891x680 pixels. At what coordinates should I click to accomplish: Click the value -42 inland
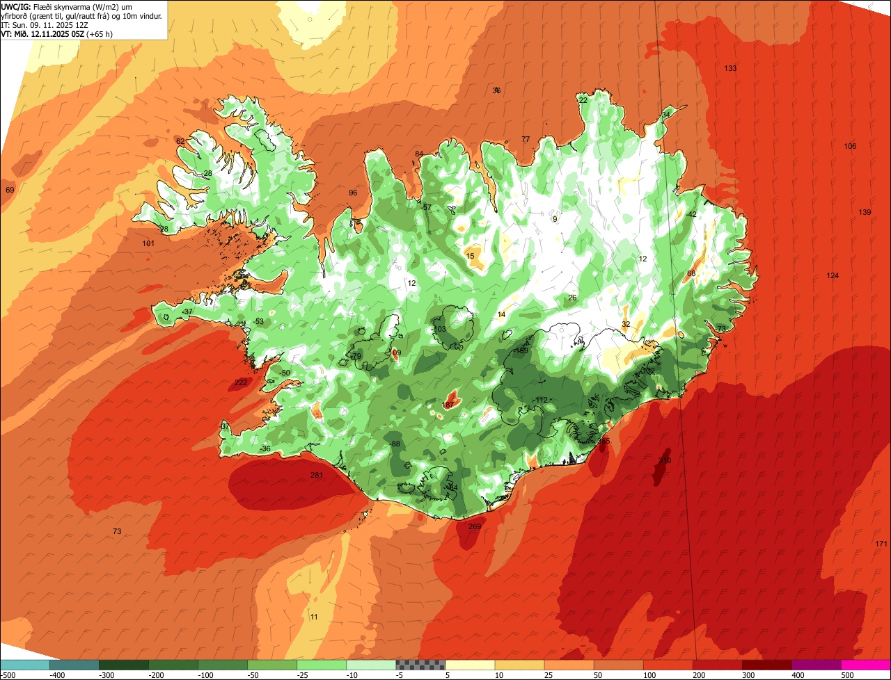(x=691, y=214)
